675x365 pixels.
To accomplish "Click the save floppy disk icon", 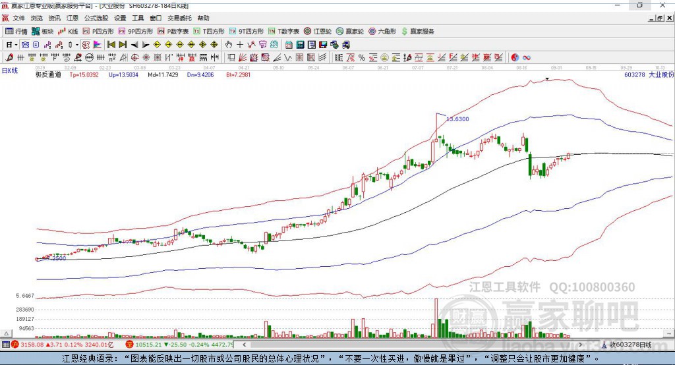I will point(323,45).
